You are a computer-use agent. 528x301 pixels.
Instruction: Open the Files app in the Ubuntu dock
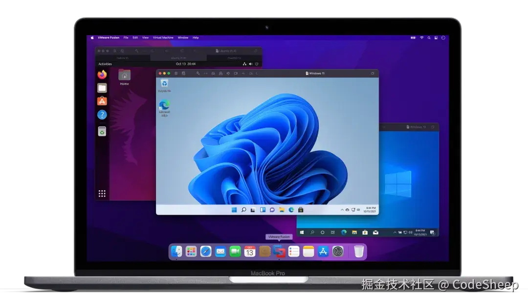(x=102, y=88)
